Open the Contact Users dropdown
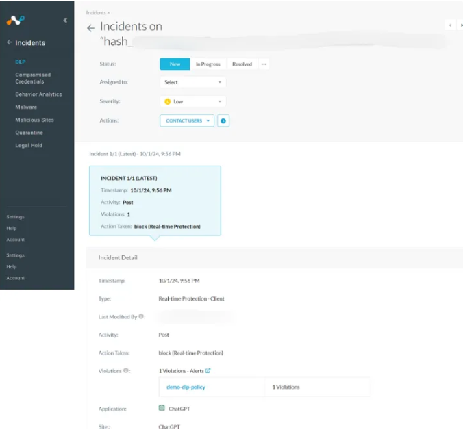Image resolution: width=474 pixels, height=434 pixels. point(187,120)
